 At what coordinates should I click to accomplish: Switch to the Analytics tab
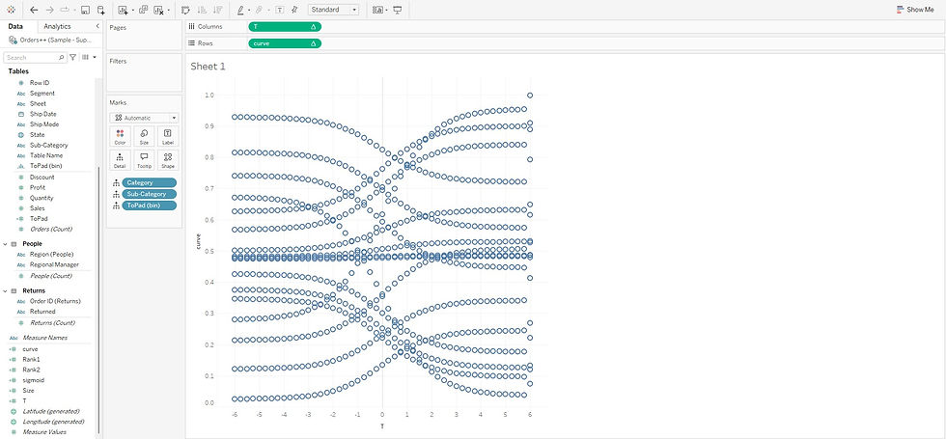pos(57,27)
